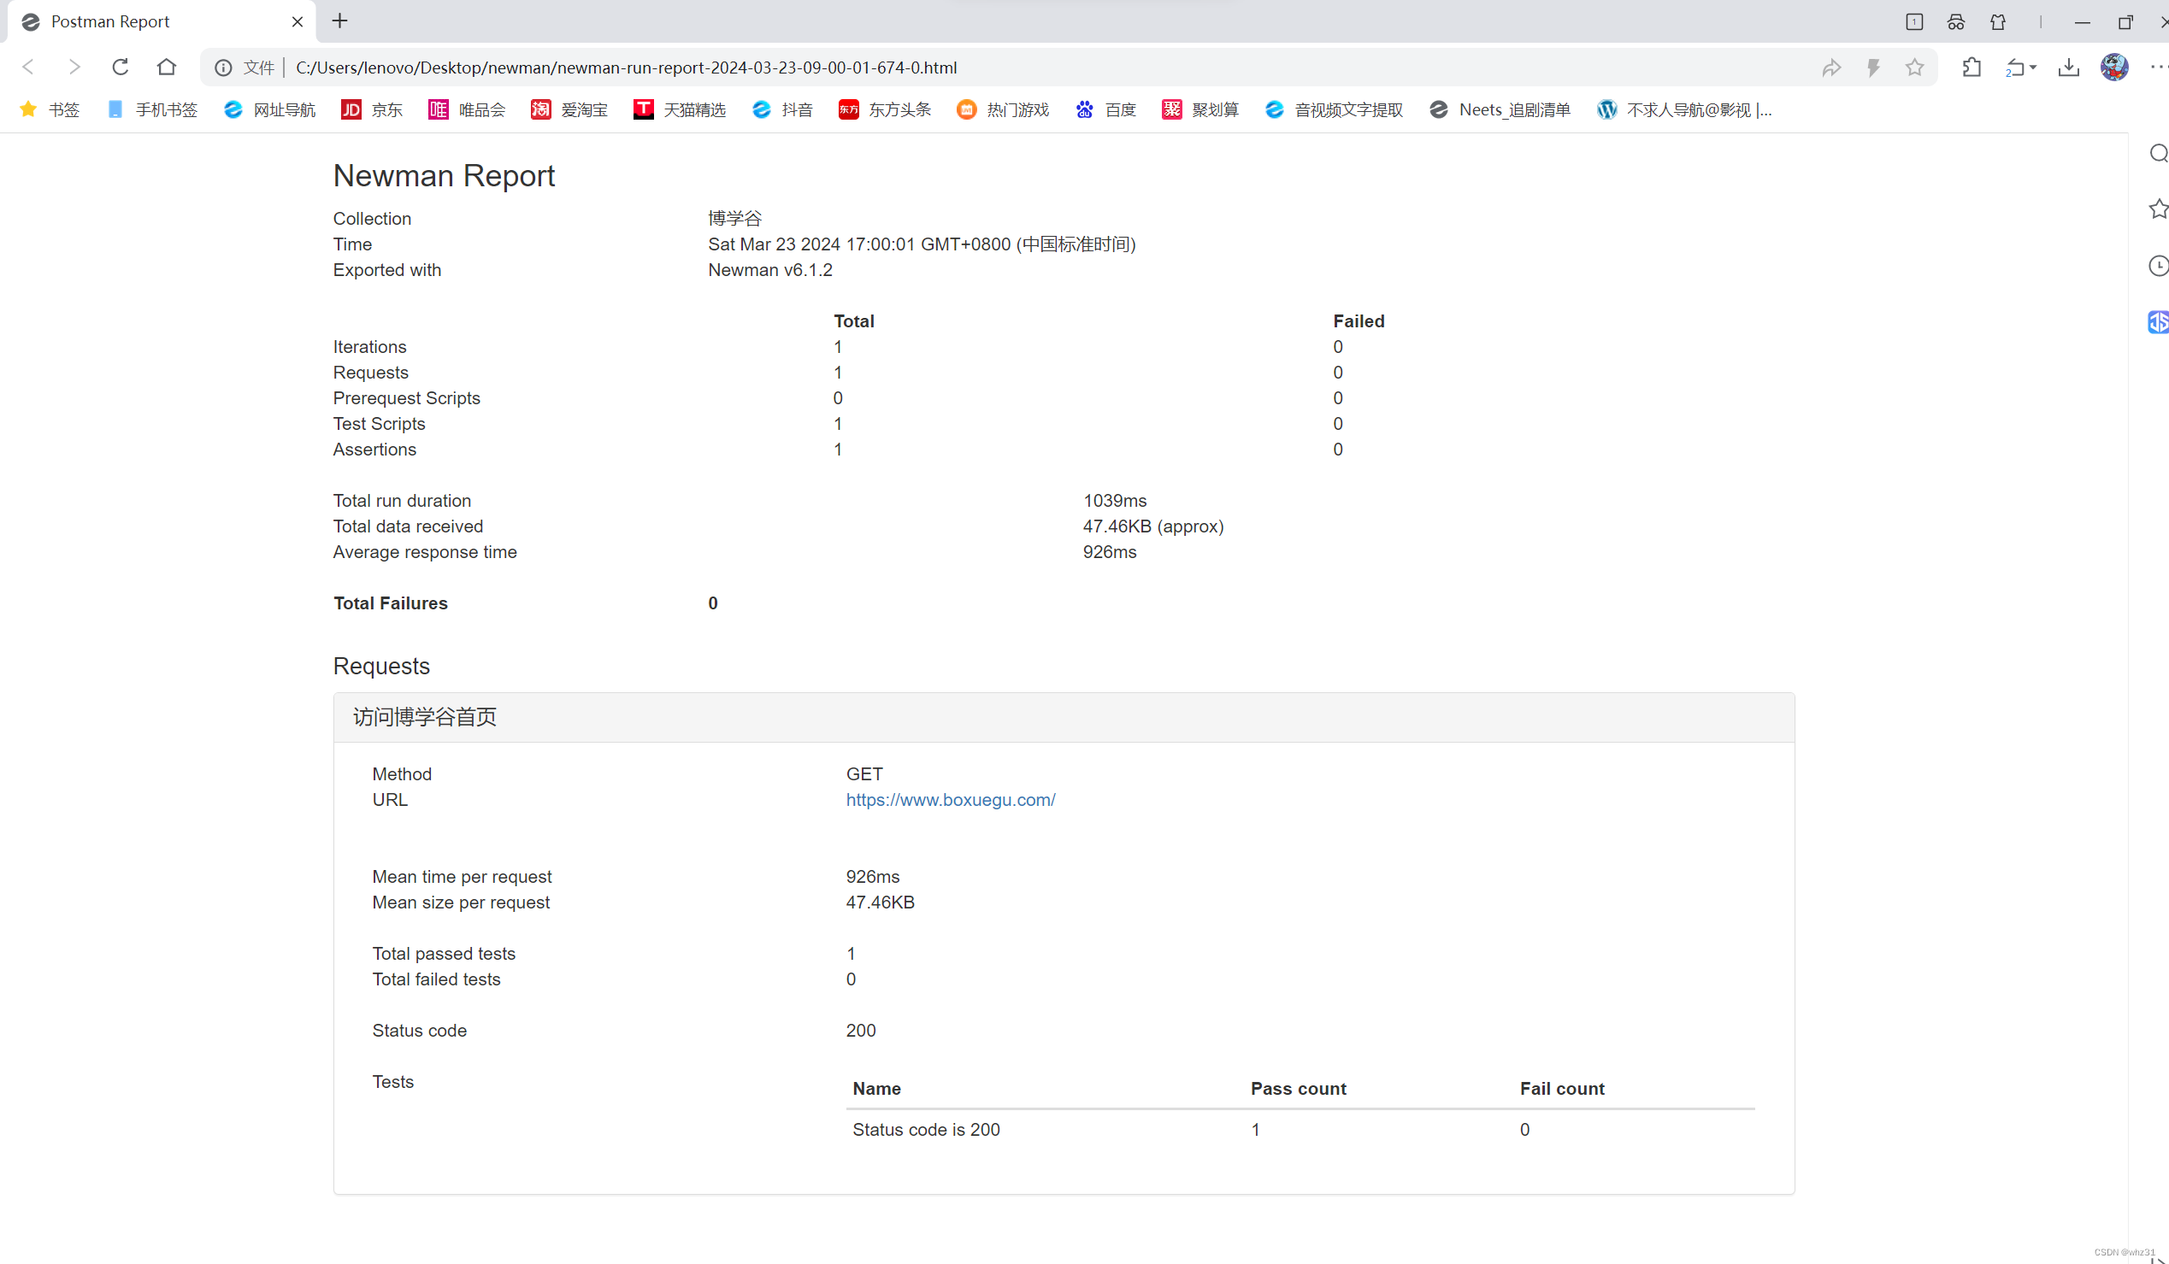The image size is (2169, 1264).
Task: Click the share arrow icon in the address bar
Action: coord(1830,68)
